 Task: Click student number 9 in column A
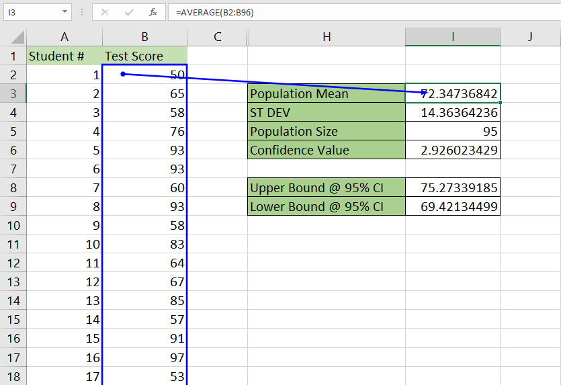point(64,225)
